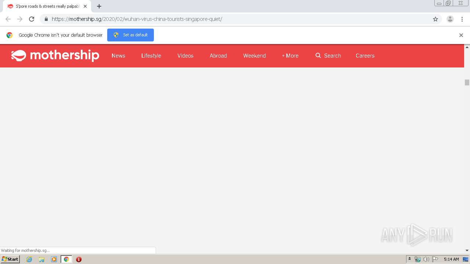Viewport: 470px width, 264px height.
Task: Open the Abroad section
Action: 218,56
